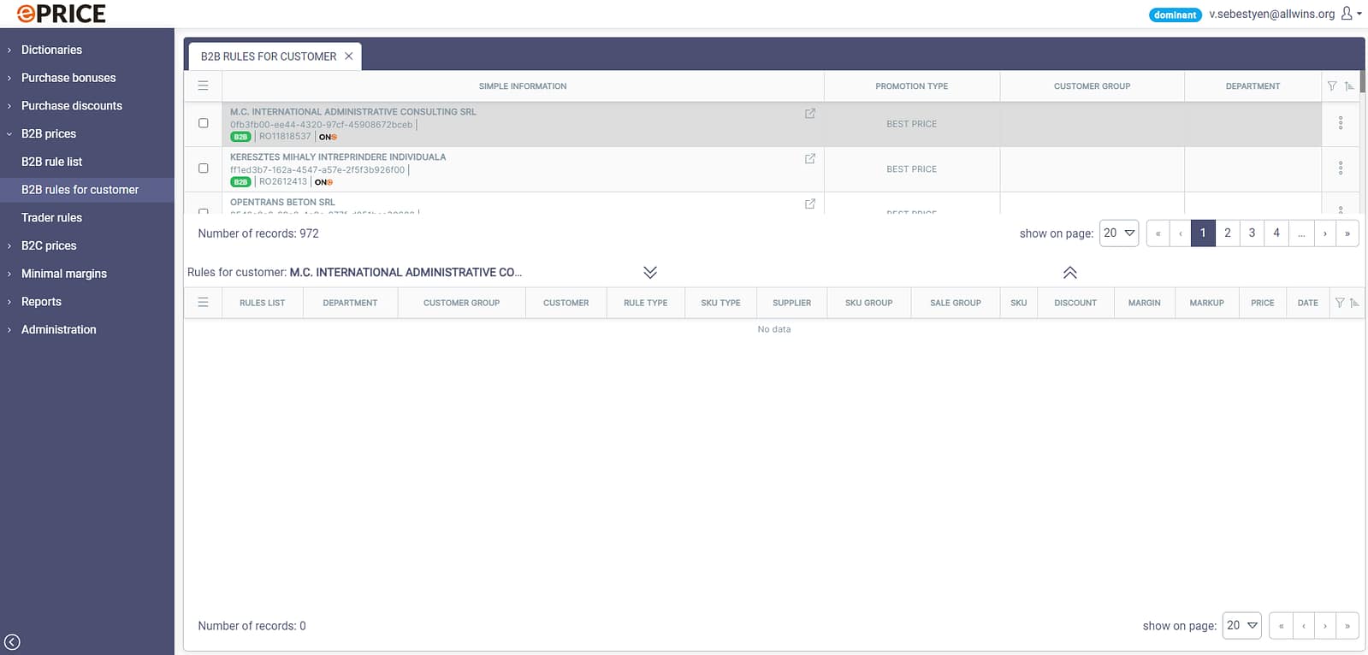Open upper show-on-page 20 dropdown
This screenshot has height=655, width=1368.
[x=1118, y=233]
